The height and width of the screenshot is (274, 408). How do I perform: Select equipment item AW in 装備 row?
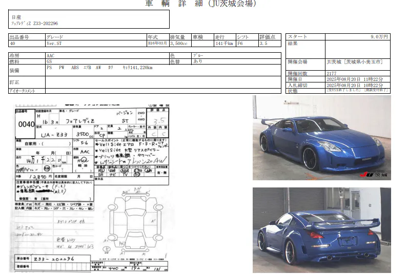coord(98,68)
